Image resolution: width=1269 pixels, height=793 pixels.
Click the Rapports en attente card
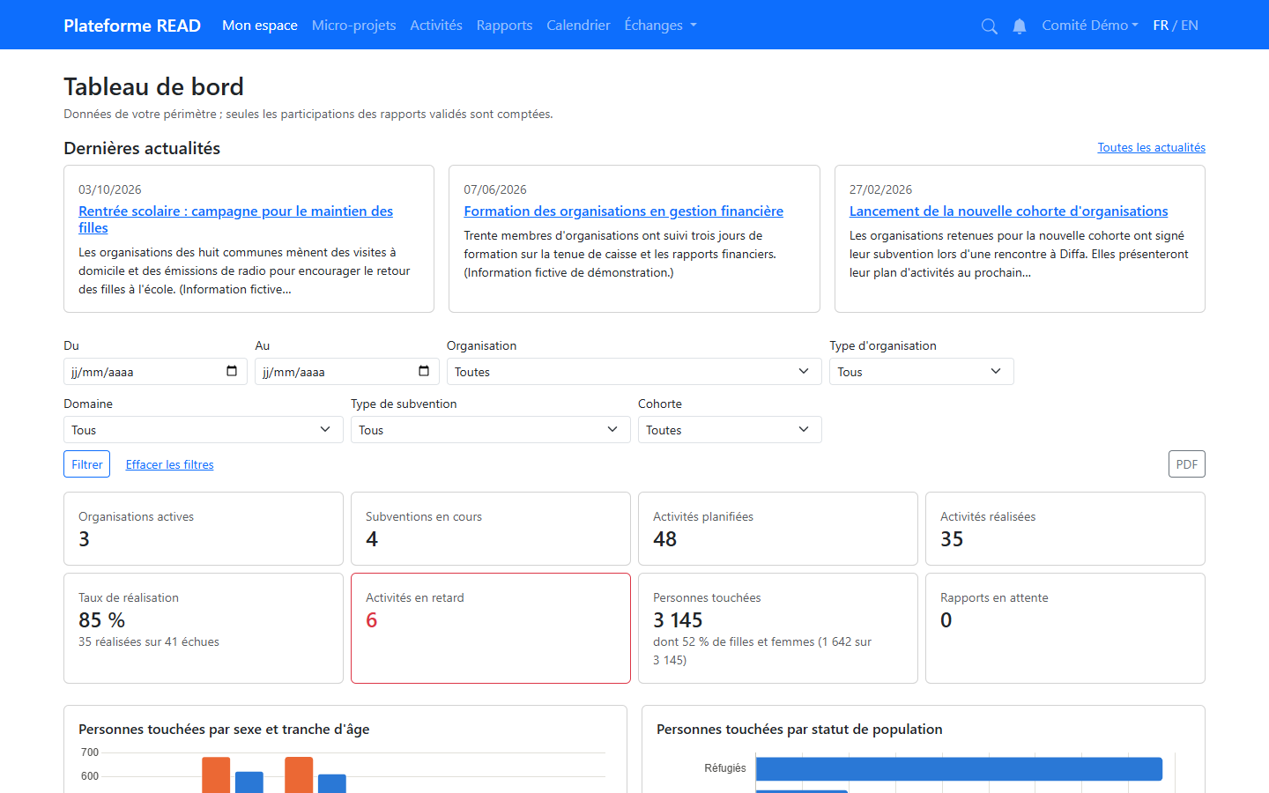click(x=1065, y=628)
